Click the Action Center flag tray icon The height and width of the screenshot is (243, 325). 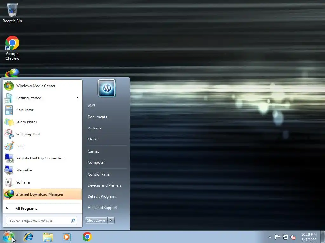coord(277,237)
